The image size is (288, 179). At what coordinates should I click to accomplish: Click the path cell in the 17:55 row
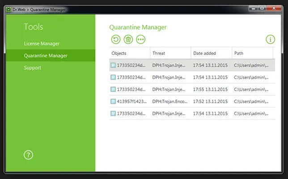pos(251,89)
